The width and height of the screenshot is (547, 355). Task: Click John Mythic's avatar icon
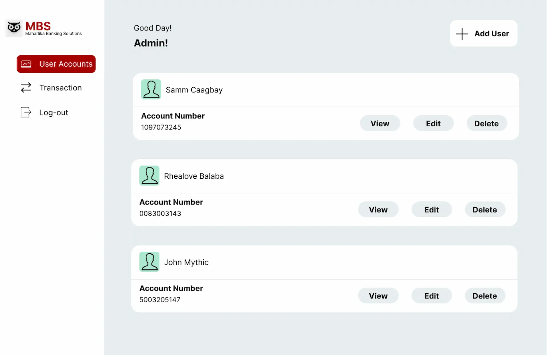coord(149,262)
